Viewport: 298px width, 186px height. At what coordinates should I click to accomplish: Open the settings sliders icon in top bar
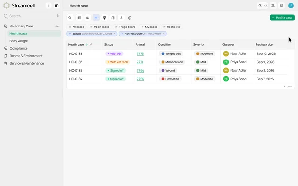[281, 6]
